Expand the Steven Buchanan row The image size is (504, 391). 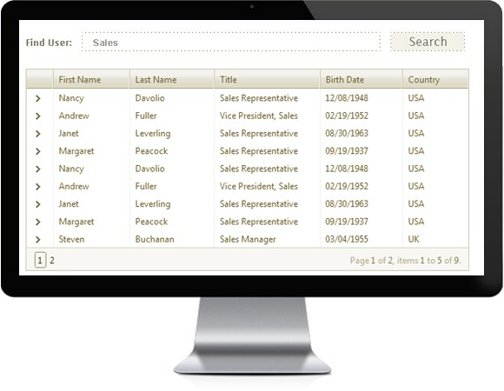[38, 239]
